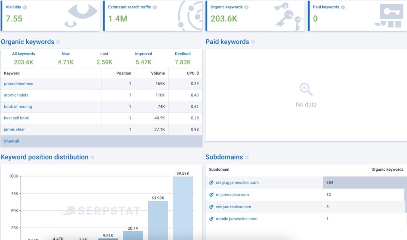Click the Keyword column header
The height and width of the screenshot is (240, 407).
12,73
